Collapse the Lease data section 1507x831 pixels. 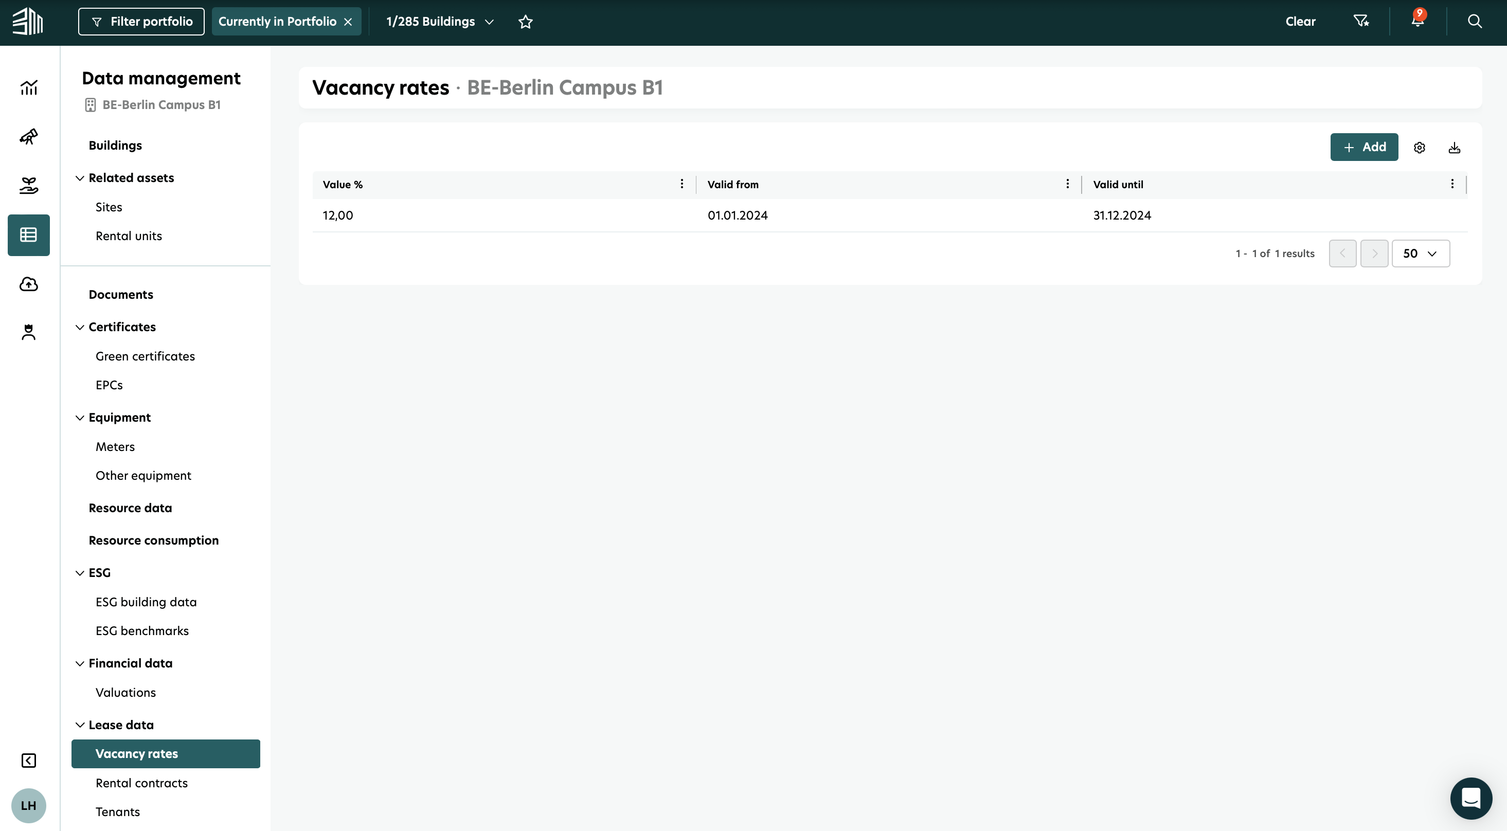pyautogui.click(x=80, y=725)
